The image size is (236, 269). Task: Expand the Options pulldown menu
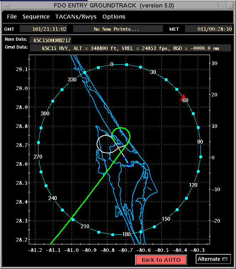[x=114, y=17]
